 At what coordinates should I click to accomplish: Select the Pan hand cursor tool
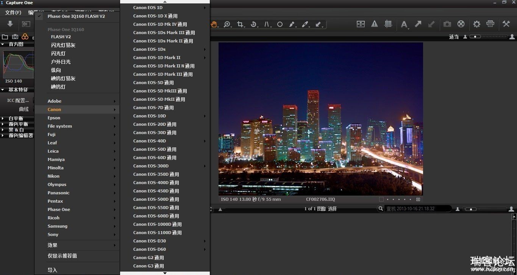(x=214, y=24)
